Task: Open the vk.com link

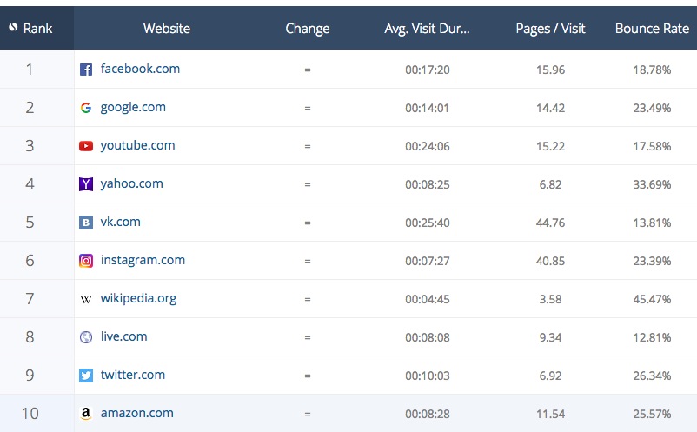Action: coord(121,222)
